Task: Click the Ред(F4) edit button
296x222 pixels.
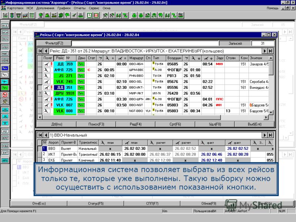Action: [135, 124]
